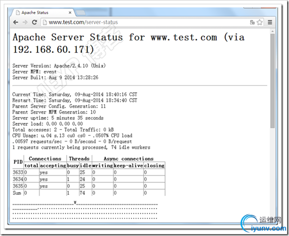289x236 pixels.
Task: Click the Parent Server MPM Generation line
Action: click(54, 112)
